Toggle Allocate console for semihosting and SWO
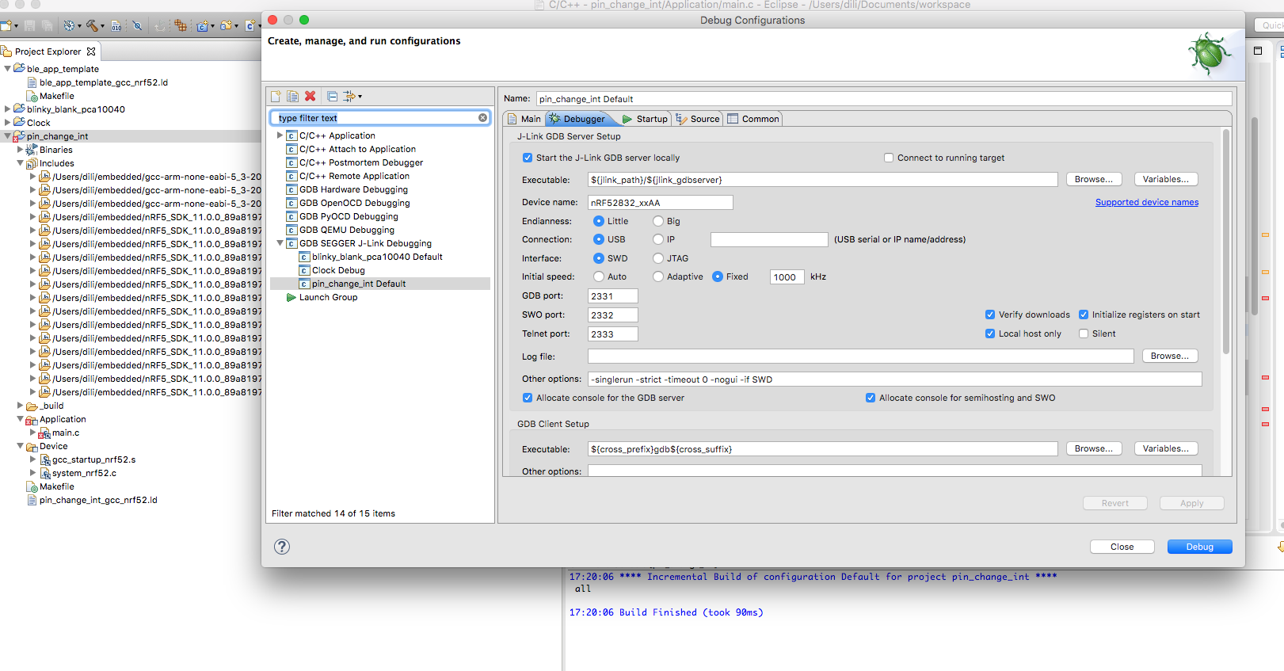This screenshot has height=671, width=1284. pos(871,398)
